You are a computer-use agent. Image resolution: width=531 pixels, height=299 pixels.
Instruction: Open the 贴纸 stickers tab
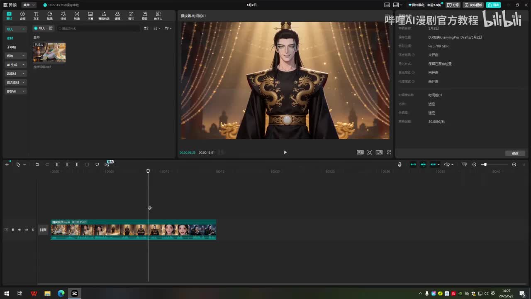click(x=50, y=16)
